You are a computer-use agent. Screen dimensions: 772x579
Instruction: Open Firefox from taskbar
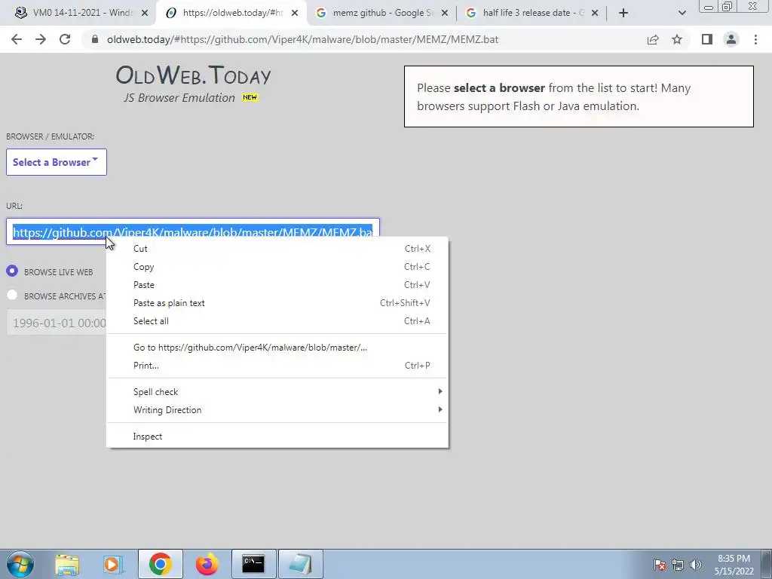click(x=207, y=564)
